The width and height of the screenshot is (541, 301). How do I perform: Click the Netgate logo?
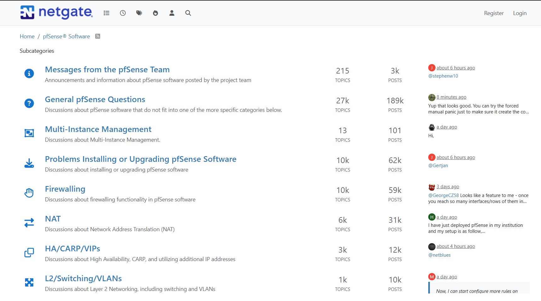(x=56, y=13)
